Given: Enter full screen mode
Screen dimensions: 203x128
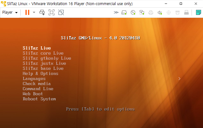Looking at the screenshot, I should point(52,12).
